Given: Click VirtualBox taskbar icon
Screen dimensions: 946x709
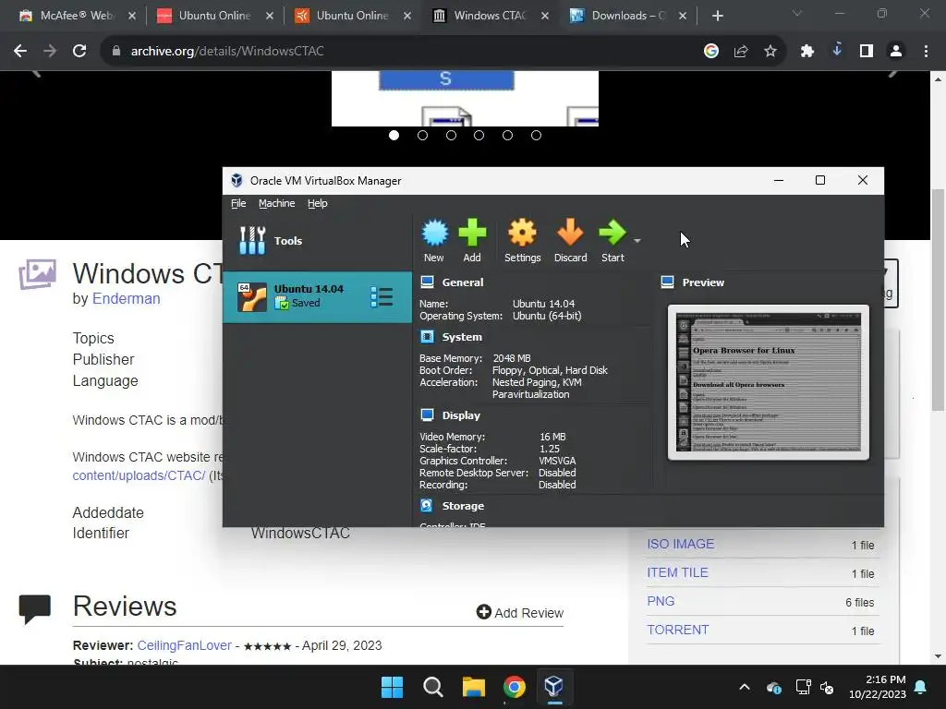Looking at the screenshot, I should click(554, 687).
